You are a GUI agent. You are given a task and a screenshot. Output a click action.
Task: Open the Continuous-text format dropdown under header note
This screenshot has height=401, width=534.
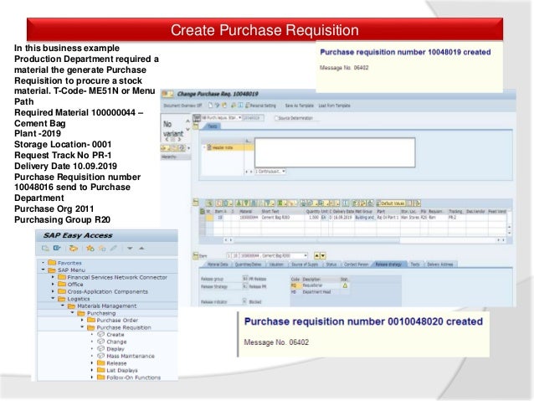click(x=284, y=172)
